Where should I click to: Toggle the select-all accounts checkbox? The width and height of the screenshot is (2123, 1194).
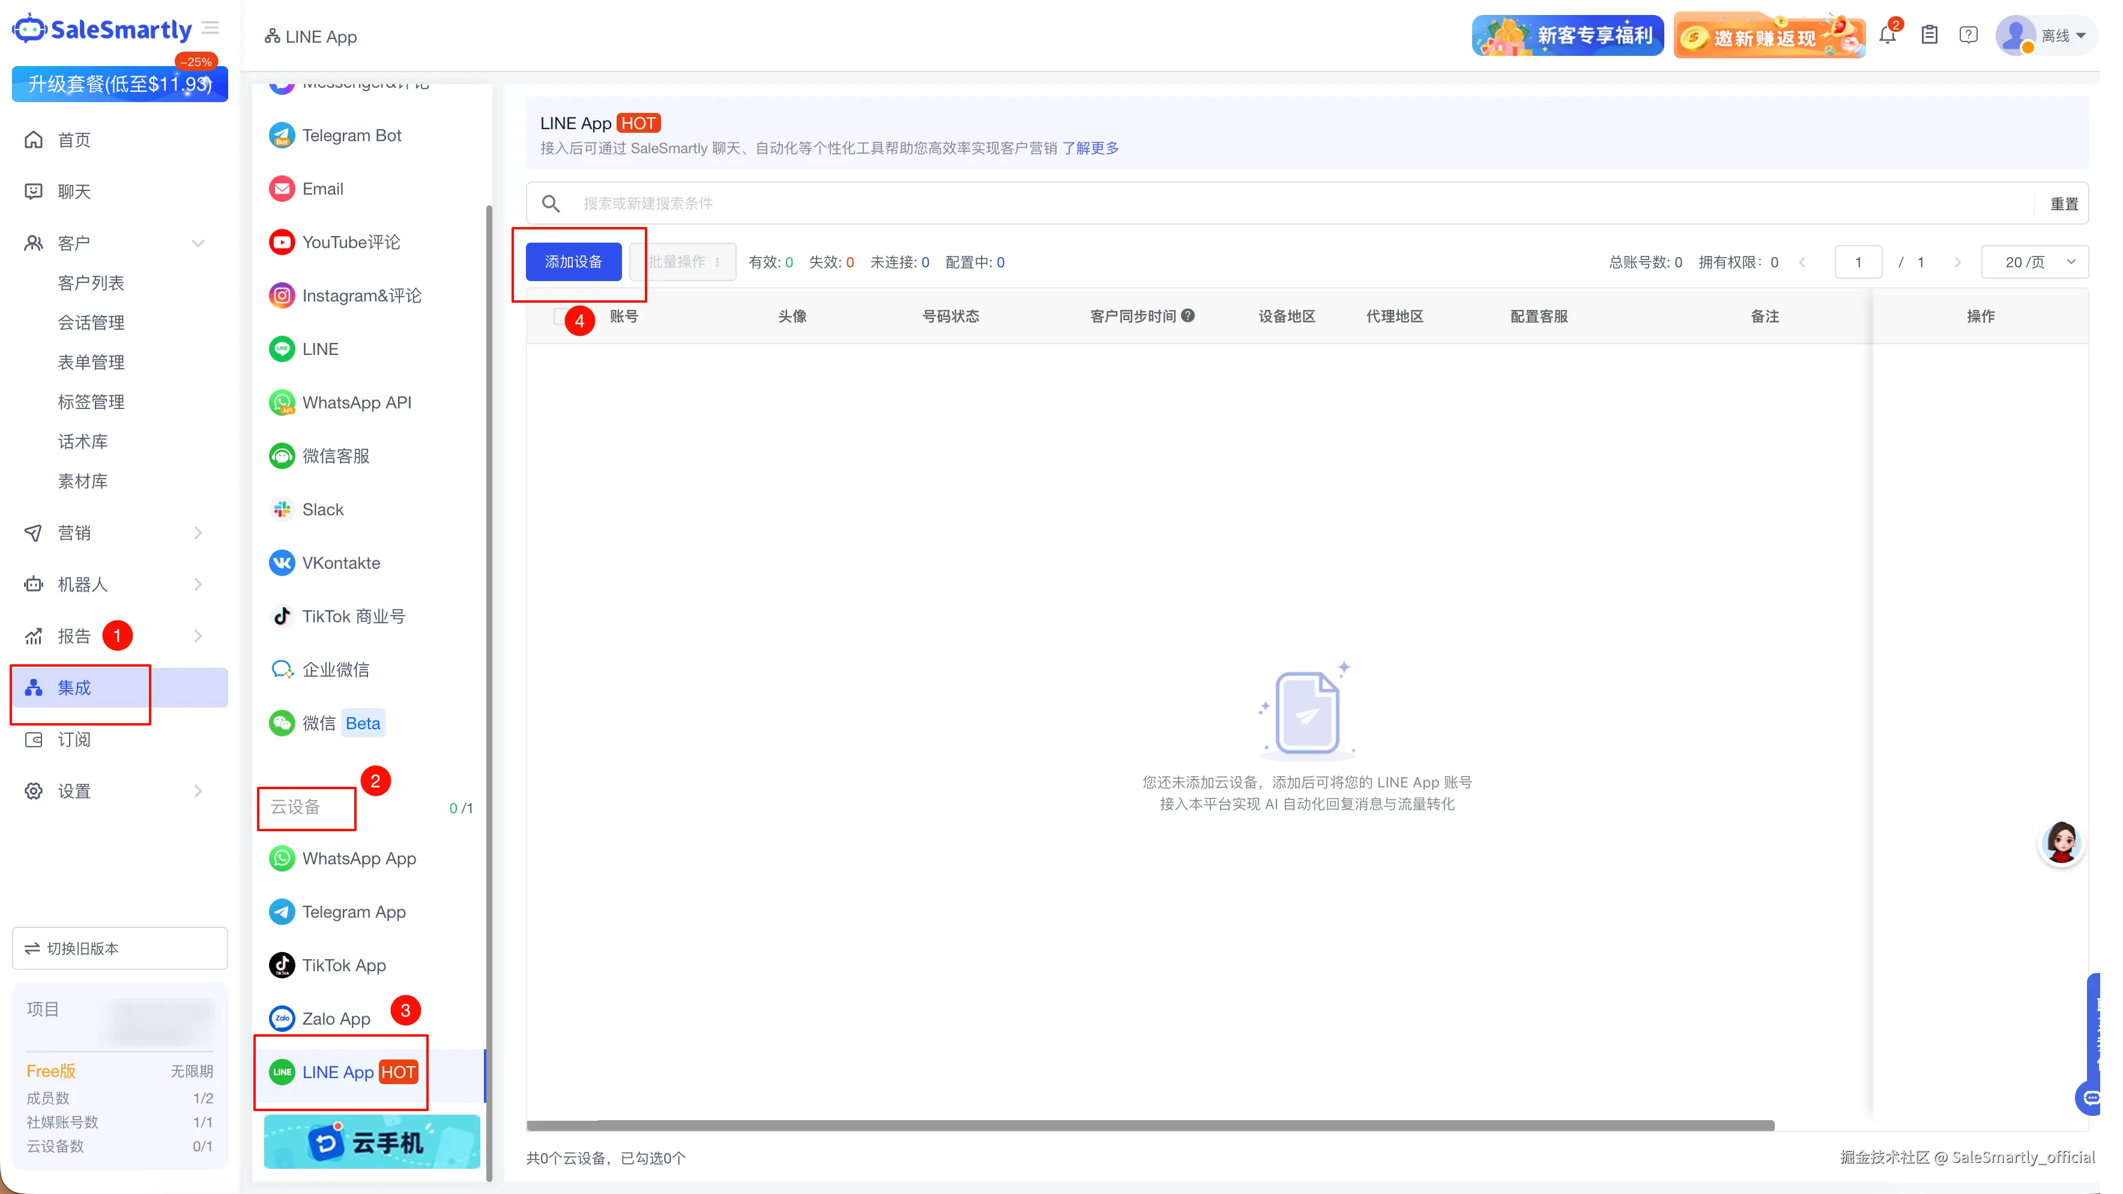click(x=560, y=317)
